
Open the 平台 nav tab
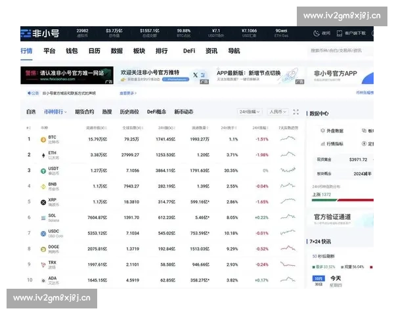click(49, 51)
